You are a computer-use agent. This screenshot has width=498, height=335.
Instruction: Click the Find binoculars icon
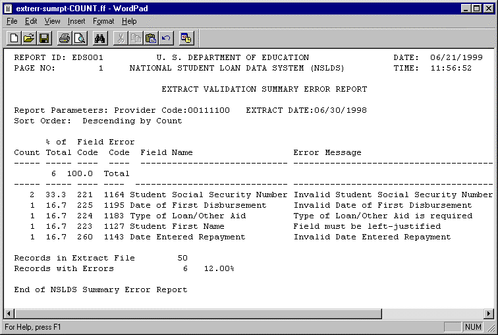pos(100,38)
